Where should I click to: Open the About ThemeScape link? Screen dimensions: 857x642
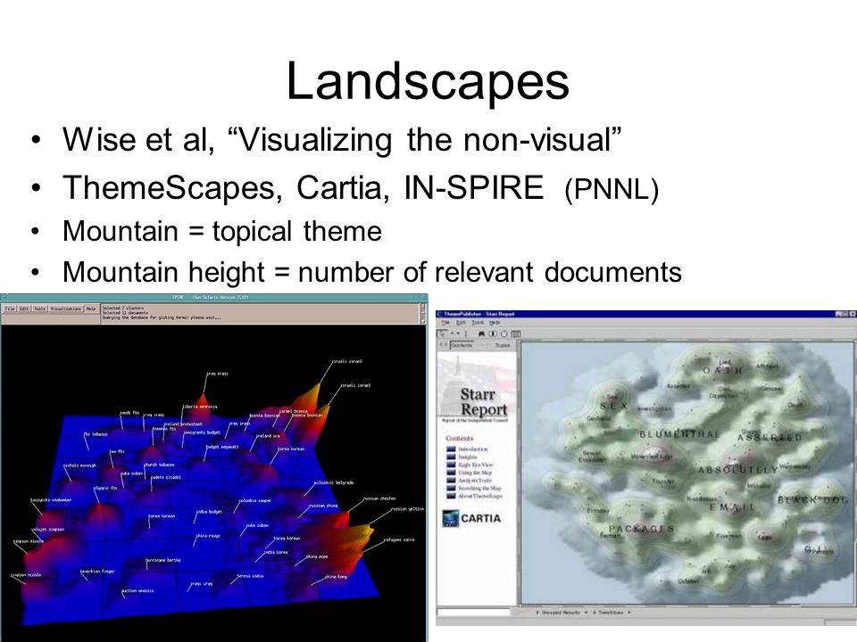coord(480,496)
